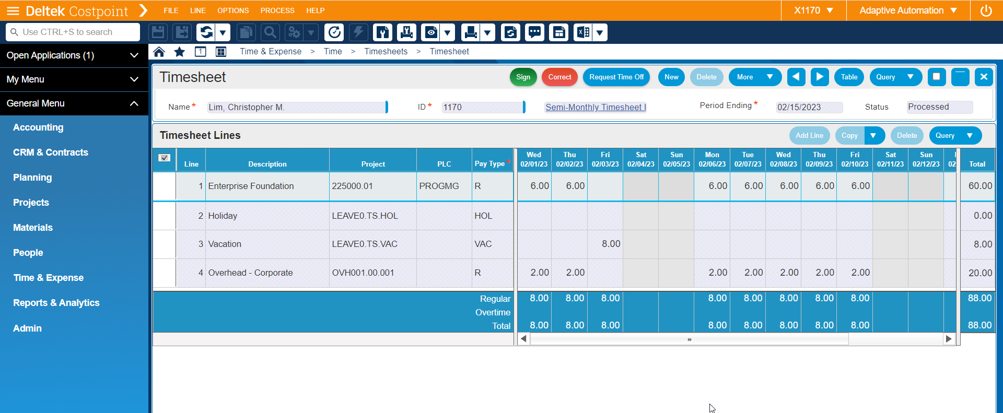Click the Name field with Lim, Christopher M.
This screenshot has height=413, width=1003.
[297, 107]
